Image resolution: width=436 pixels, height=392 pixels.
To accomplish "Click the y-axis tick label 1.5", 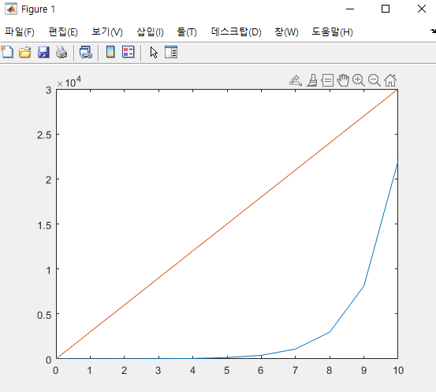I will (x=44, y=225).
